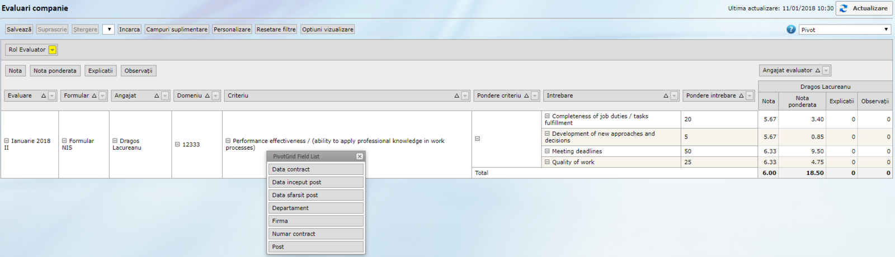The image size is (895, 257).
Task: Open filter for Angajat evaluator field
Action: pyautogui.click(x=826, y=70)
